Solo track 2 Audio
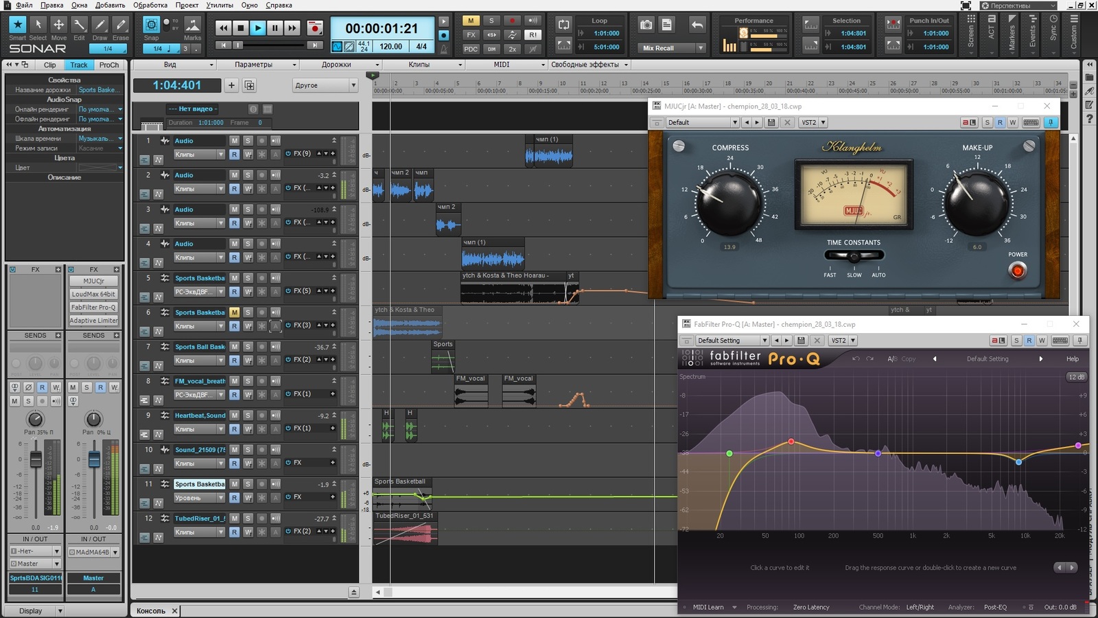The image size is (1098, 618). (248, 174)
